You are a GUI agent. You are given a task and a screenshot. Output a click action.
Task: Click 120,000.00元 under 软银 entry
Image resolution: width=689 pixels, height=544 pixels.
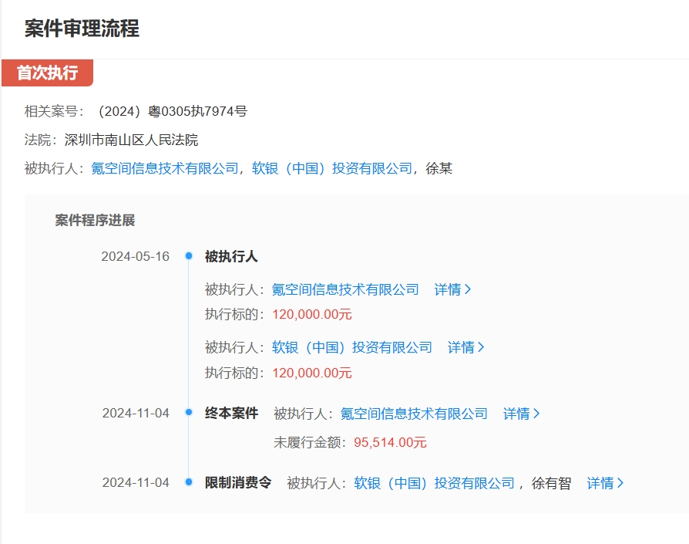312,373
